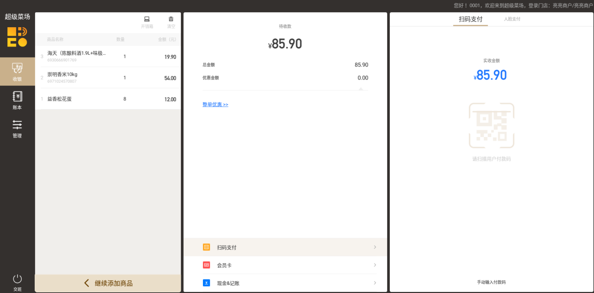
Task: Click 请扫描用户付款码 hint text
Action: pos(492,159)
